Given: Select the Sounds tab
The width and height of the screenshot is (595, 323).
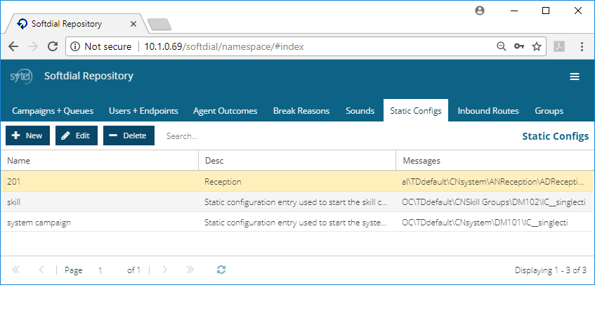Looking at the screenshot, I should (360, 111).
